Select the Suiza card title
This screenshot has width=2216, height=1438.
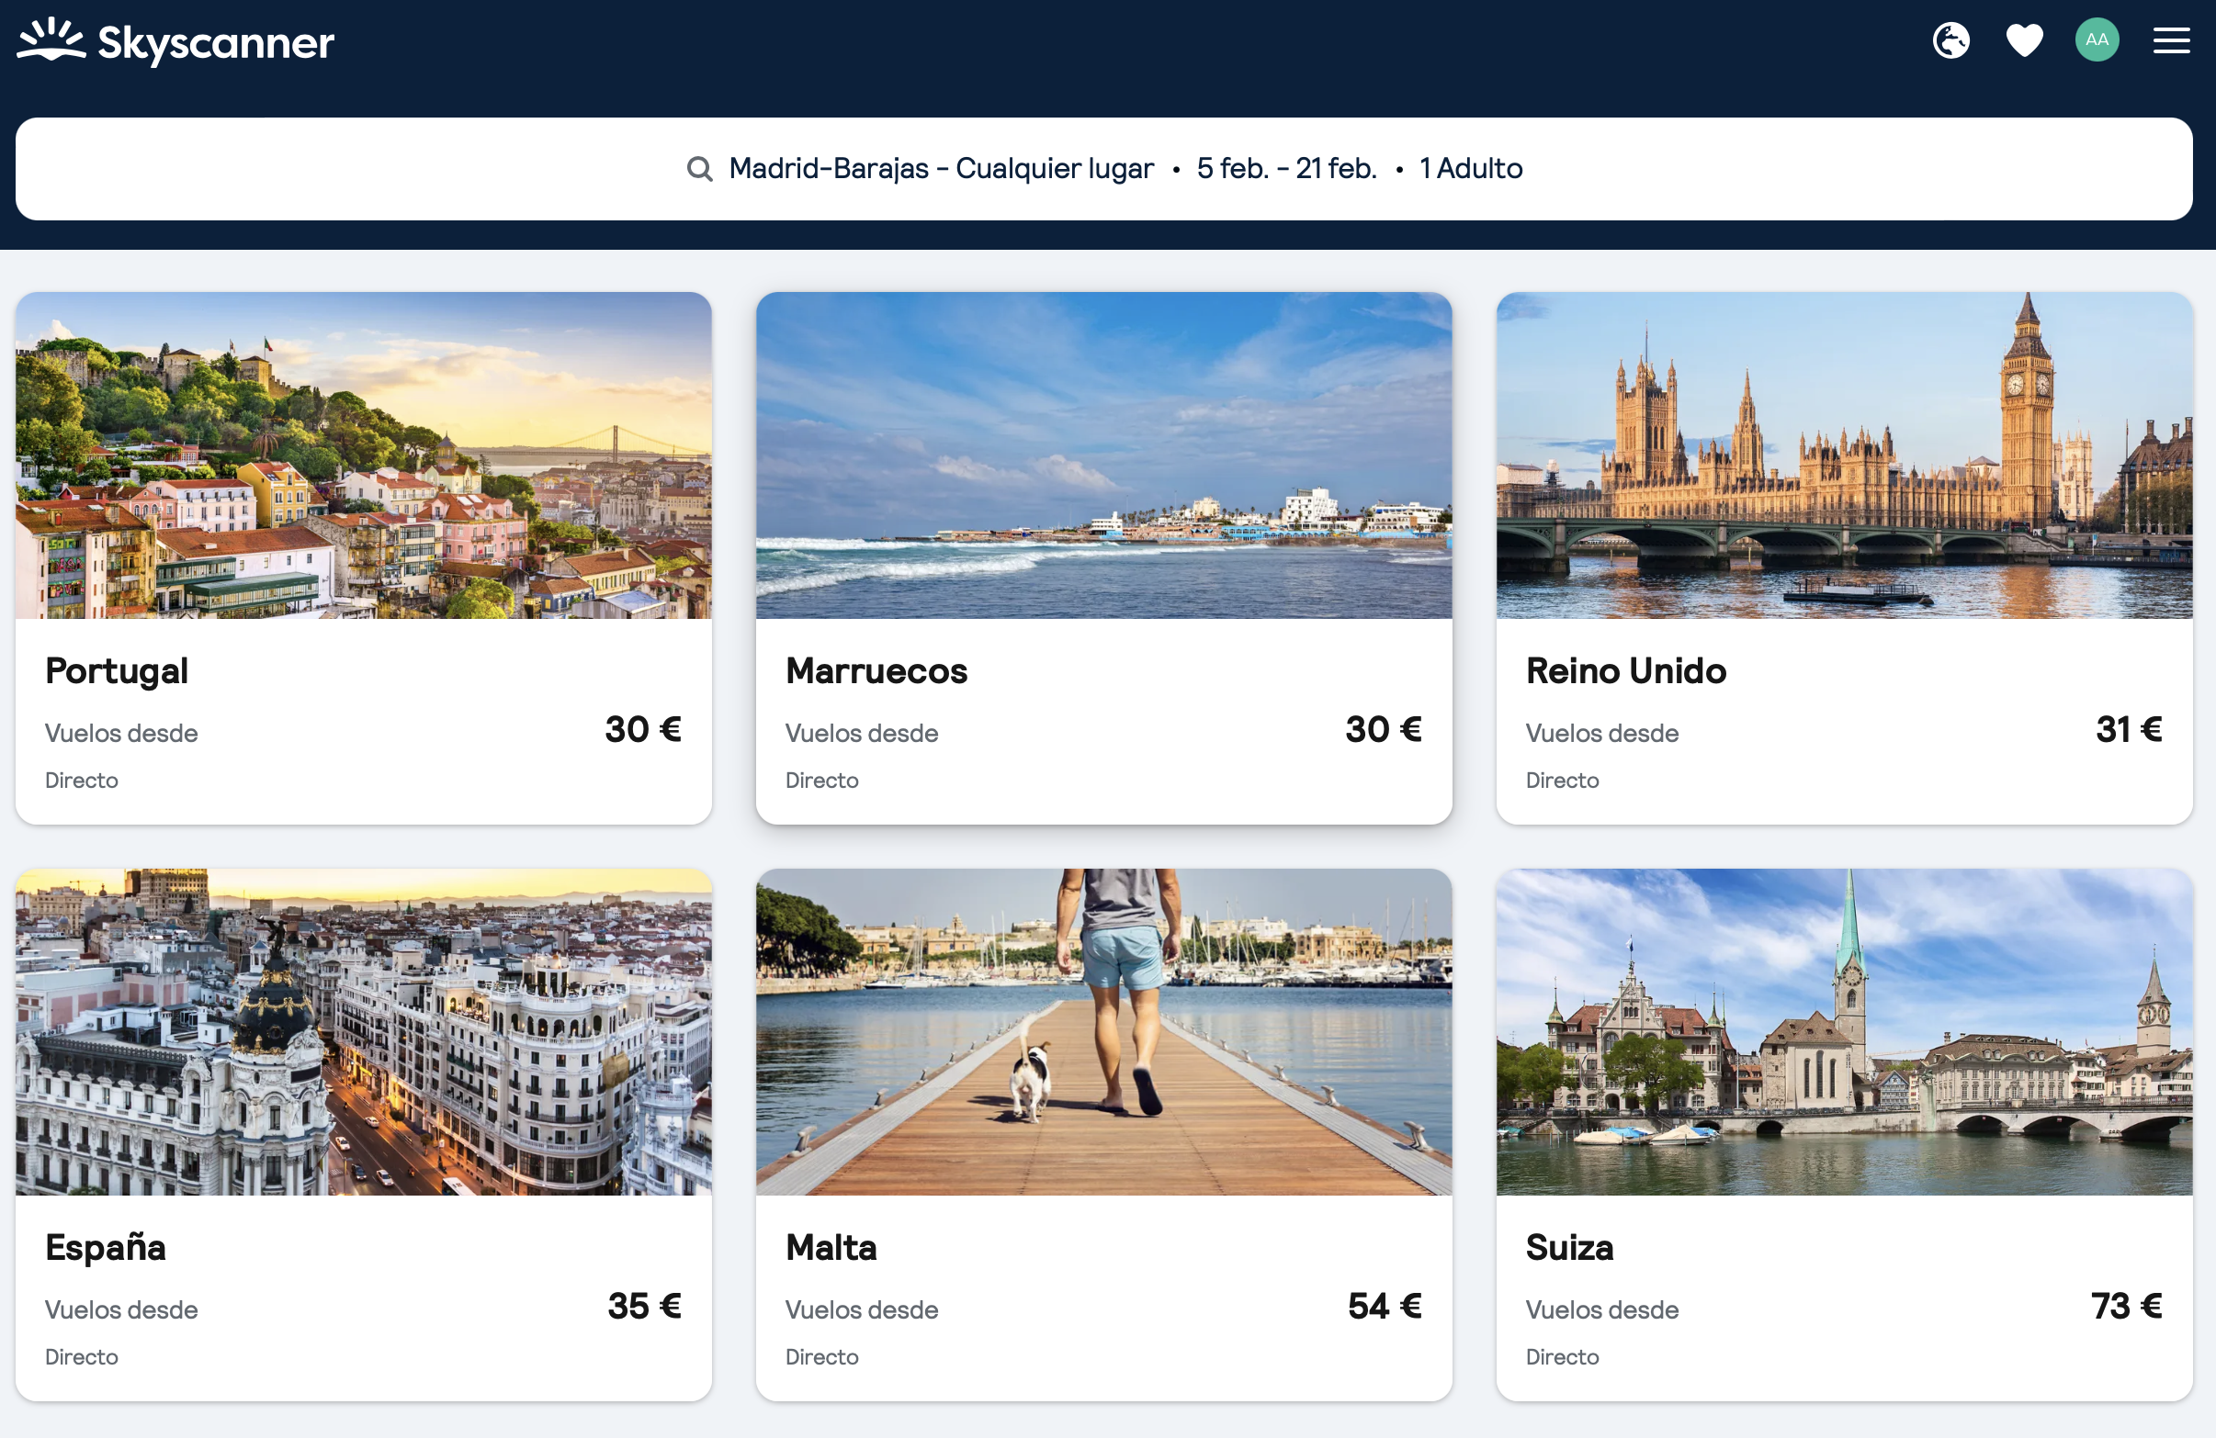[x=1569, y=1247]
